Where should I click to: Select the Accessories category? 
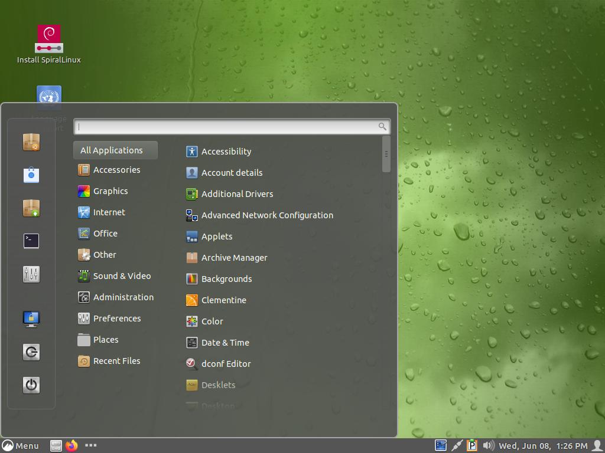pos(109,170)
